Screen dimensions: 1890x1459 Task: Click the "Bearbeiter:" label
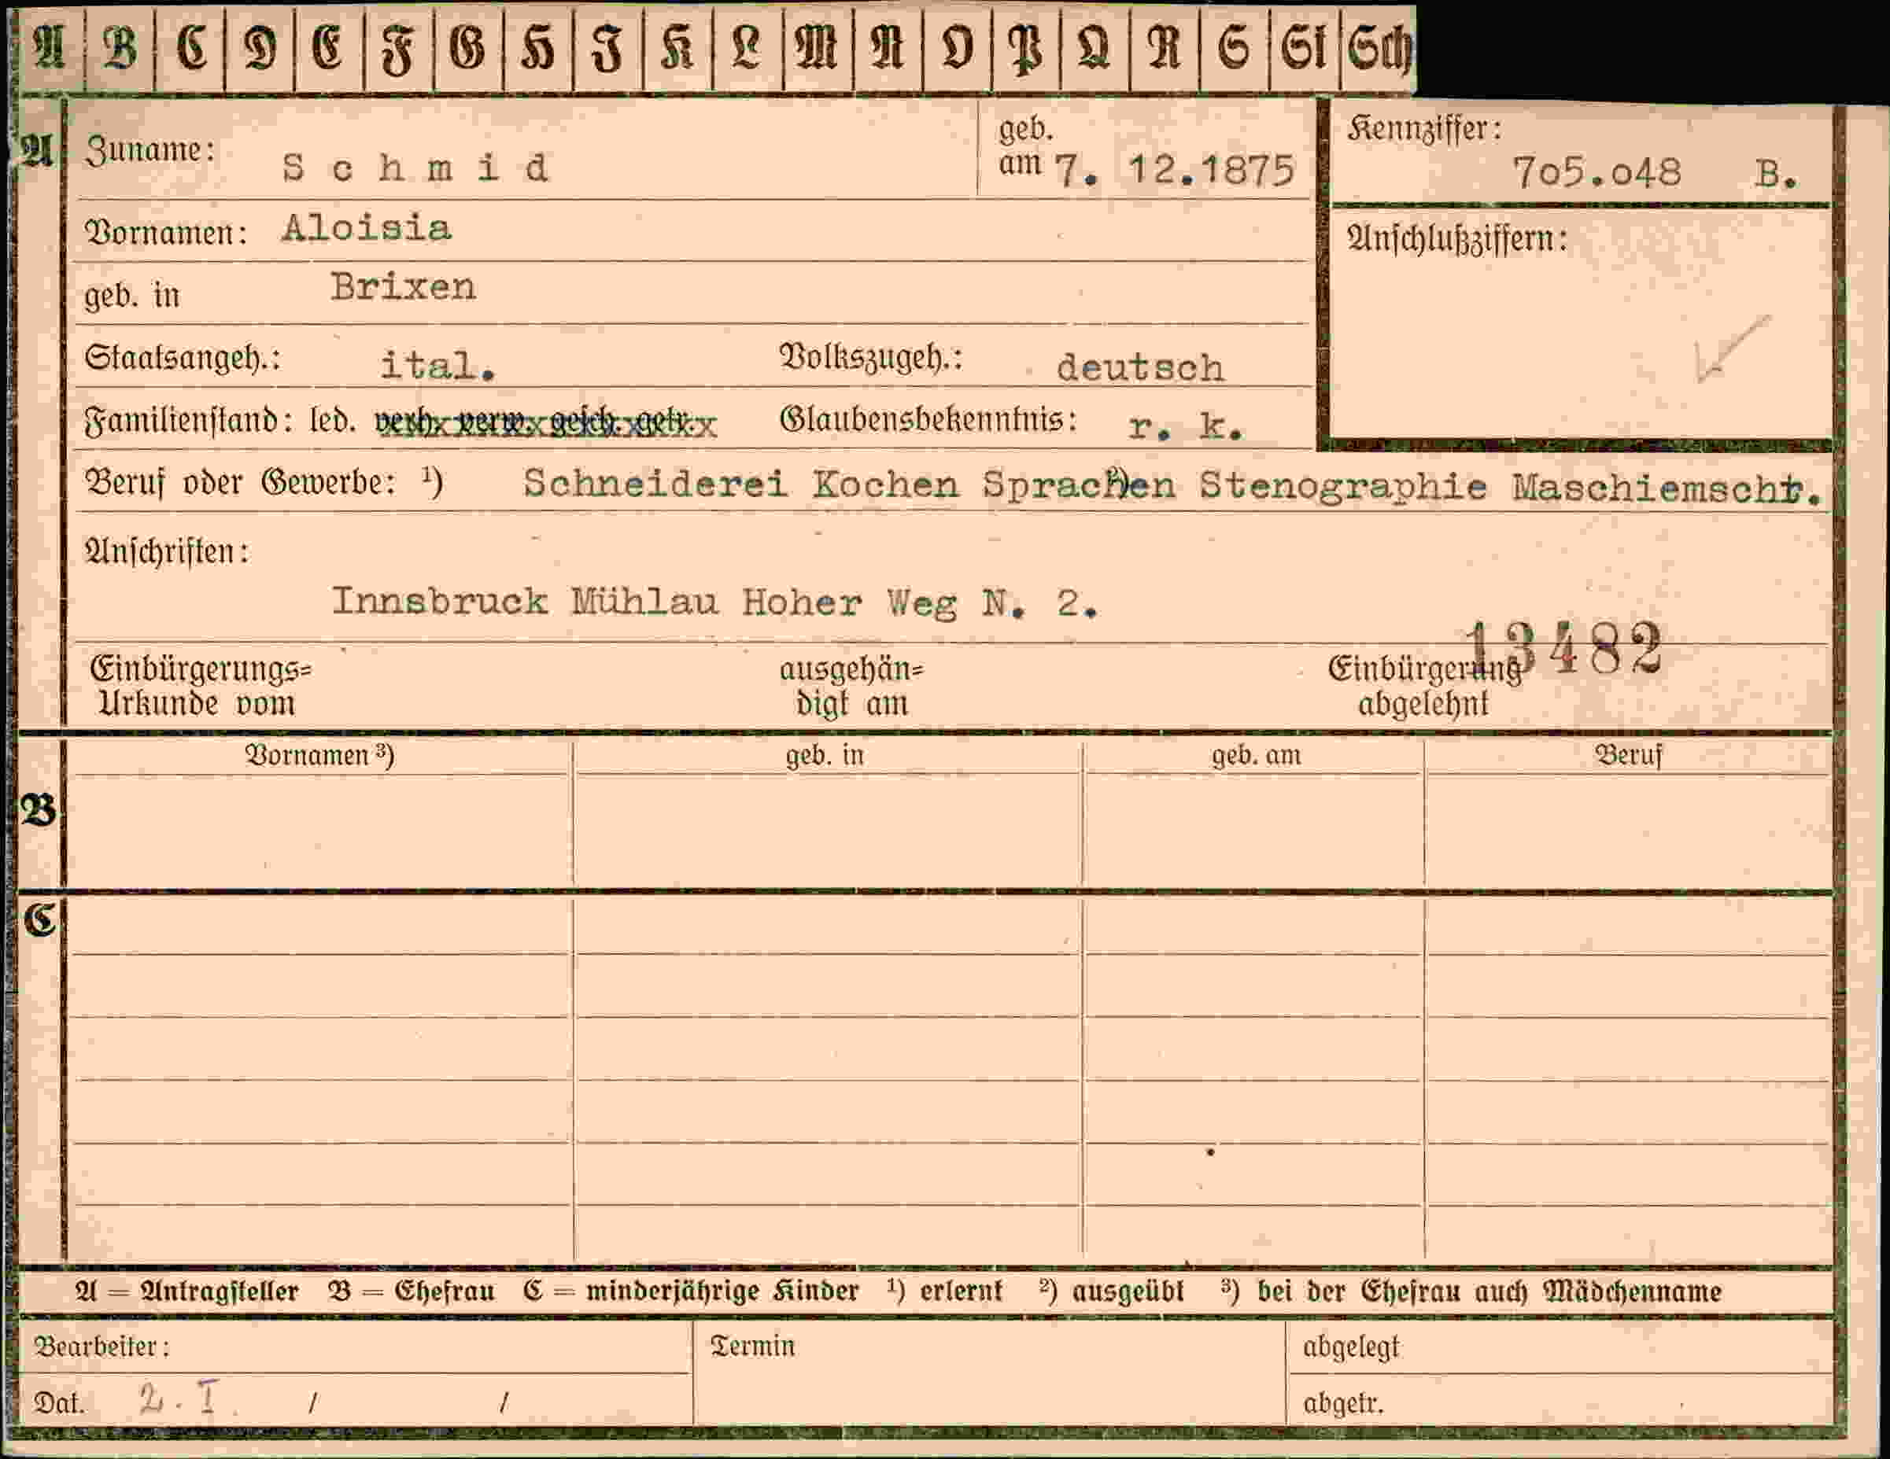(102, 1347)
